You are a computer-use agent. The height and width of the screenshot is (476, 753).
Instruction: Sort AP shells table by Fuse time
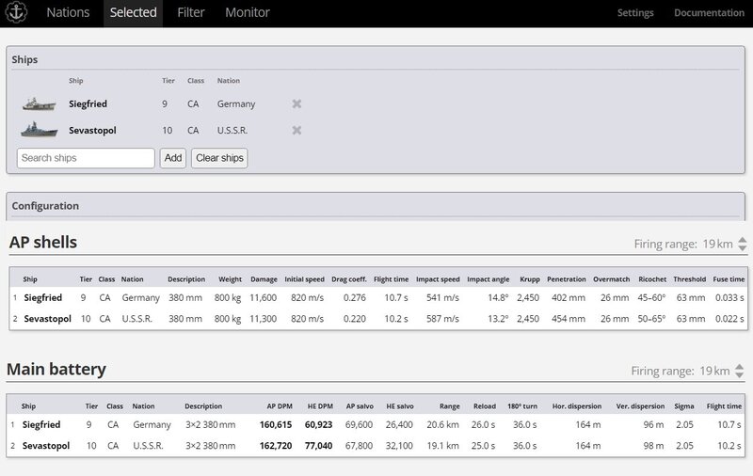pyautogui.click(x=729, y=279)
